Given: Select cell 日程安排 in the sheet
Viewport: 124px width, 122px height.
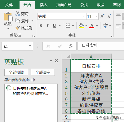Looking at the screenshot, I should coord(91,66).
